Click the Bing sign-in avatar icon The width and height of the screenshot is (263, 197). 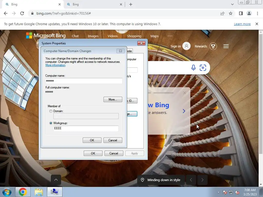click(x=186, y=46)
